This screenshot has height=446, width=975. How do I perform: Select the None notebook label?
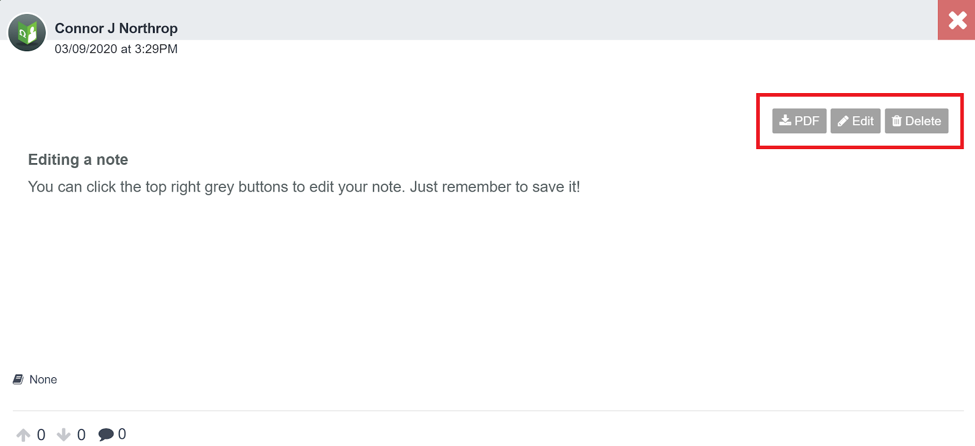[43, 380]
